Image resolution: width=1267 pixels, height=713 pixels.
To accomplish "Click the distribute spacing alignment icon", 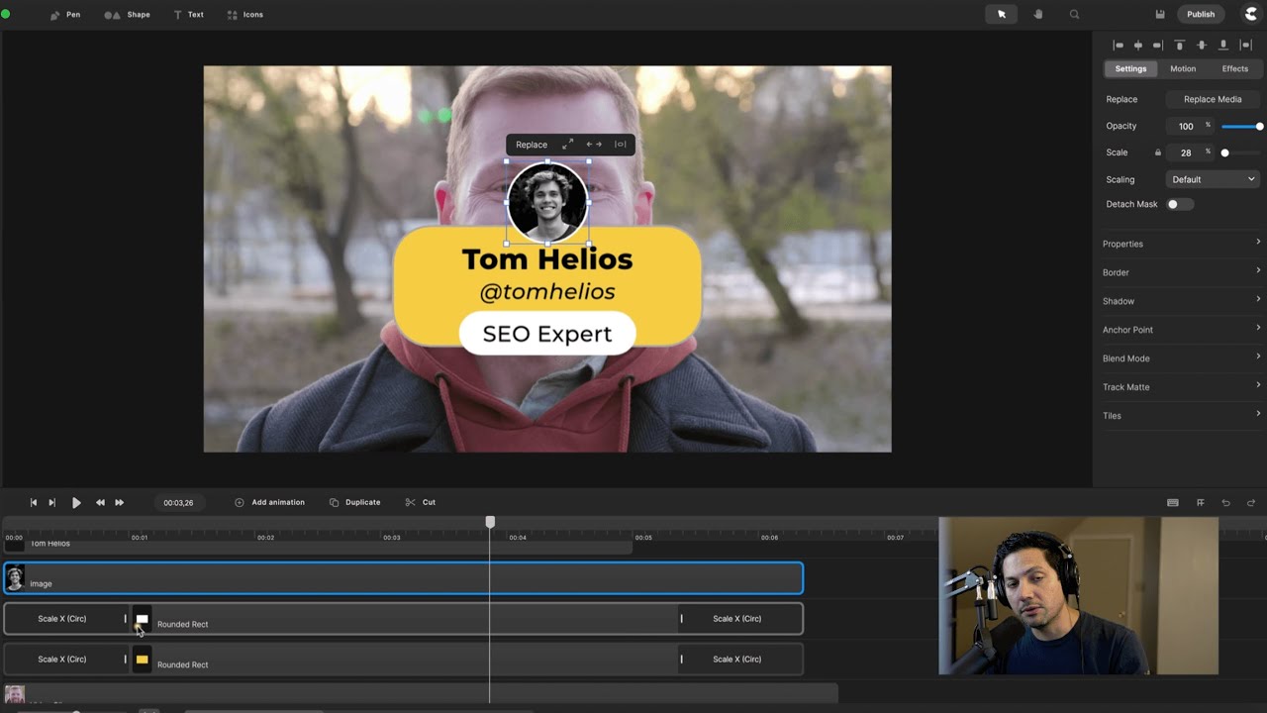I will point(1245,45).
